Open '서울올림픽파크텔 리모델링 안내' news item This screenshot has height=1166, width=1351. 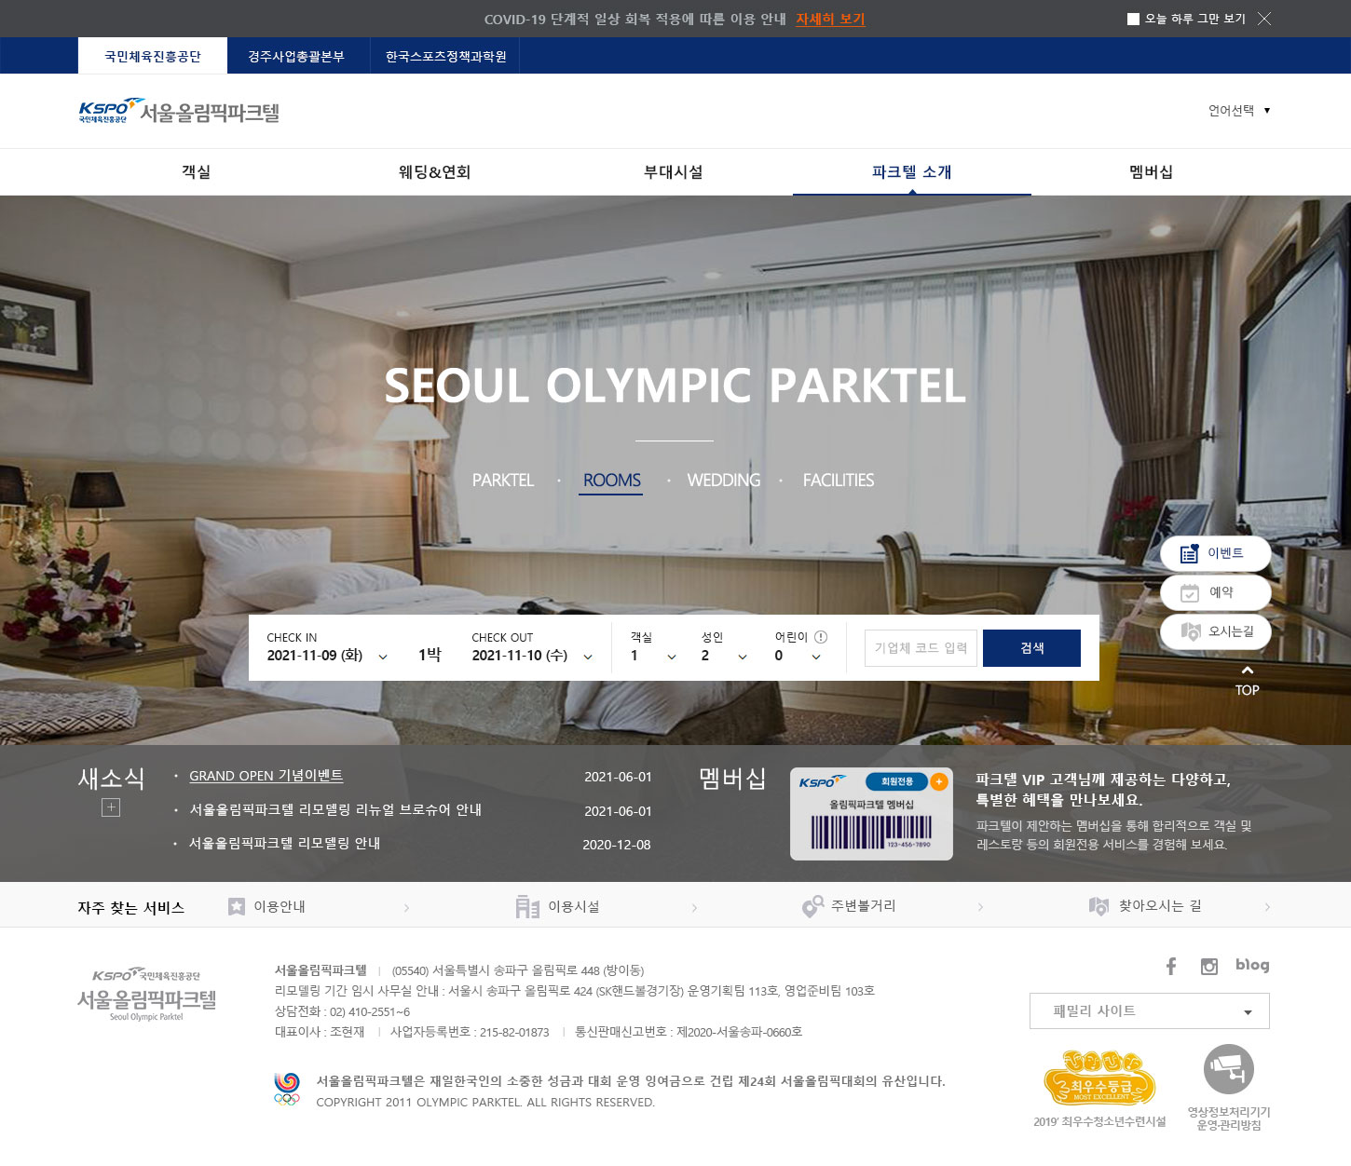pyautogui.click(x=285, y=844)
